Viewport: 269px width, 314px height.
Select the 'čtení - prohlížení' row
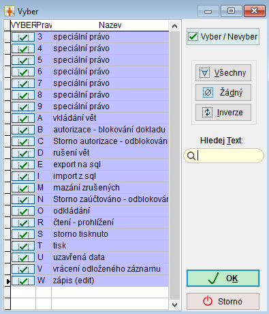click(x=90, y=223)
